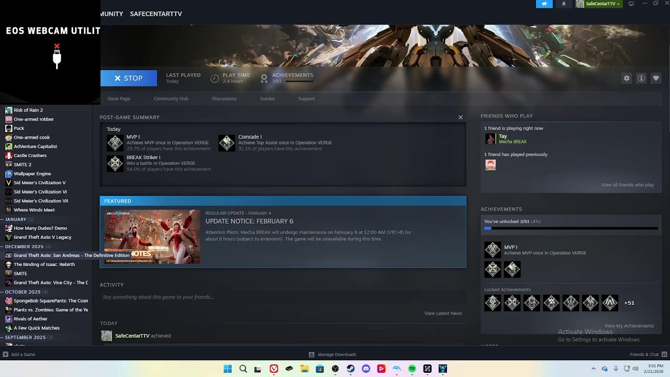Screen dimensions: 670x377
Task: Click the first locked achievement icon
Action: pos(493,303)
